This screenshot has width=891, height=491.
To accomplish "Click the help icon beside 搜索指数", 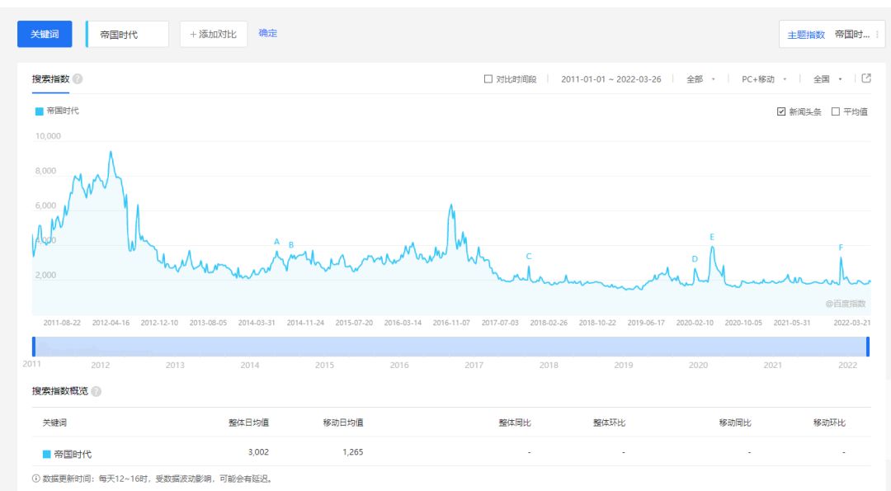I will point(78,79).
